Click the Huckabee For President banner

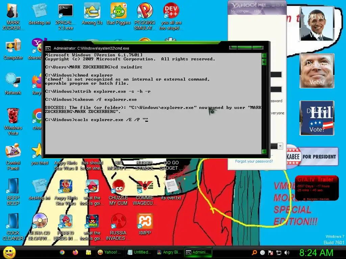312,156
